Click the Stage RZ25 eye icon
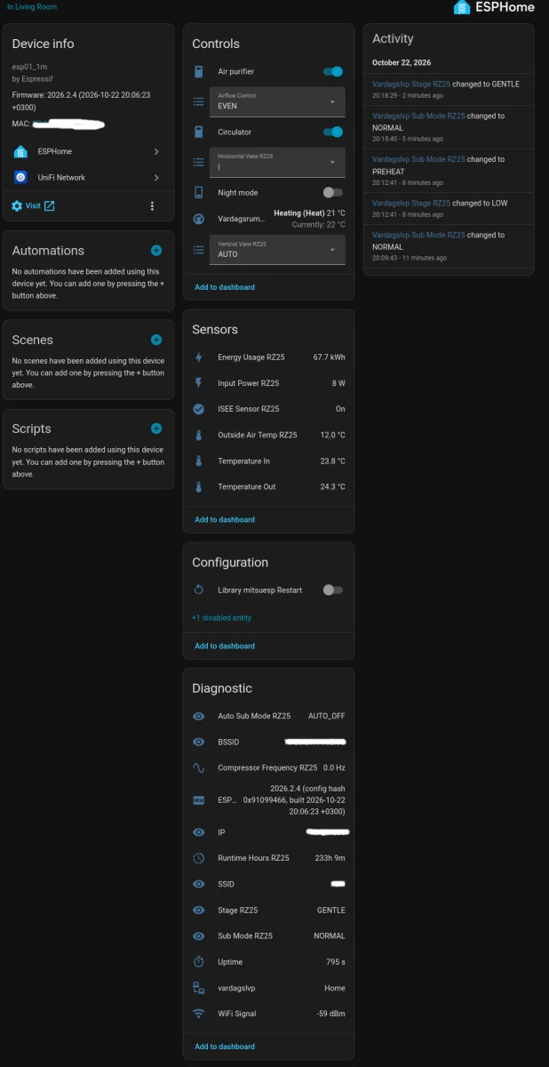The image size is (549, 1067). pos(199,911)
